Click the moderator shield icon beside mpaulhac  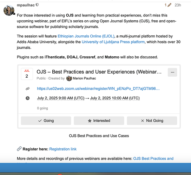click(37, 5)
